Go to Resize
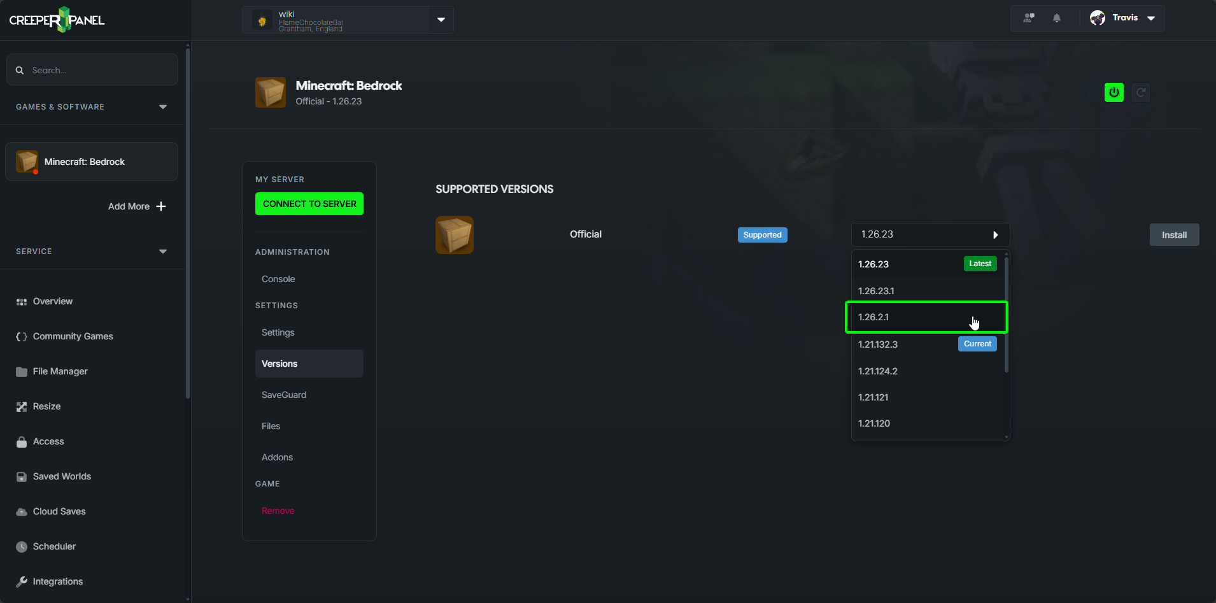Image resolution: width=1216 pixels, height=603 pixels. click(47, 406)
